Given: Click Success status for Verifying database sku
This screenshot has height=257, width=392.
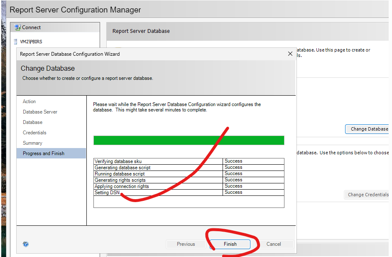Looking at the screenshot, I should click(233, 161).
